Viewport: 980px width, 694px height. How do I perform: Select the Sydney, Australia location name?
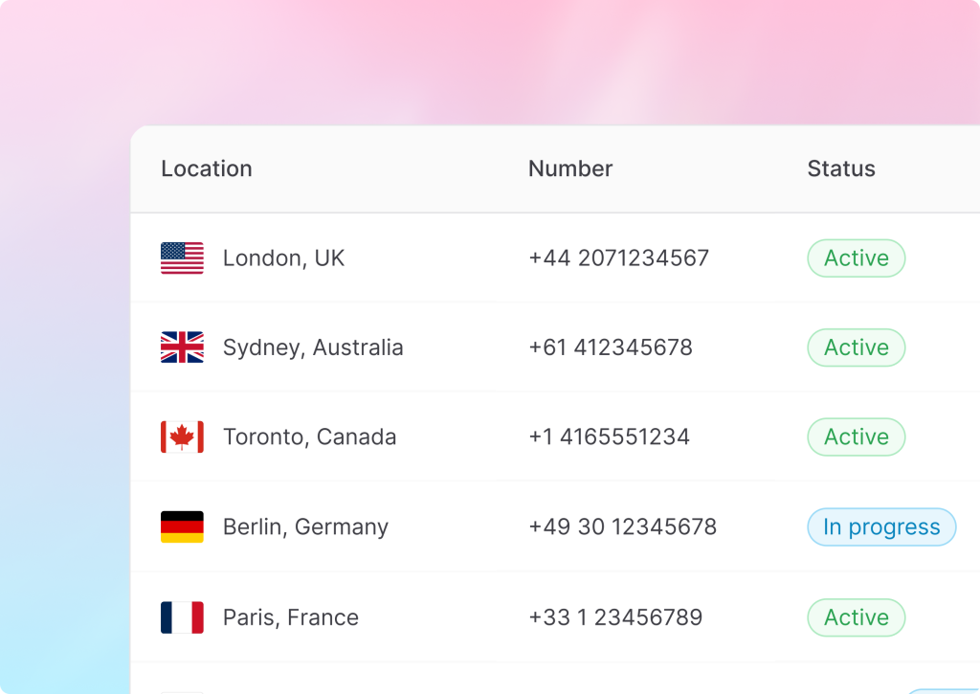(313, 347)
